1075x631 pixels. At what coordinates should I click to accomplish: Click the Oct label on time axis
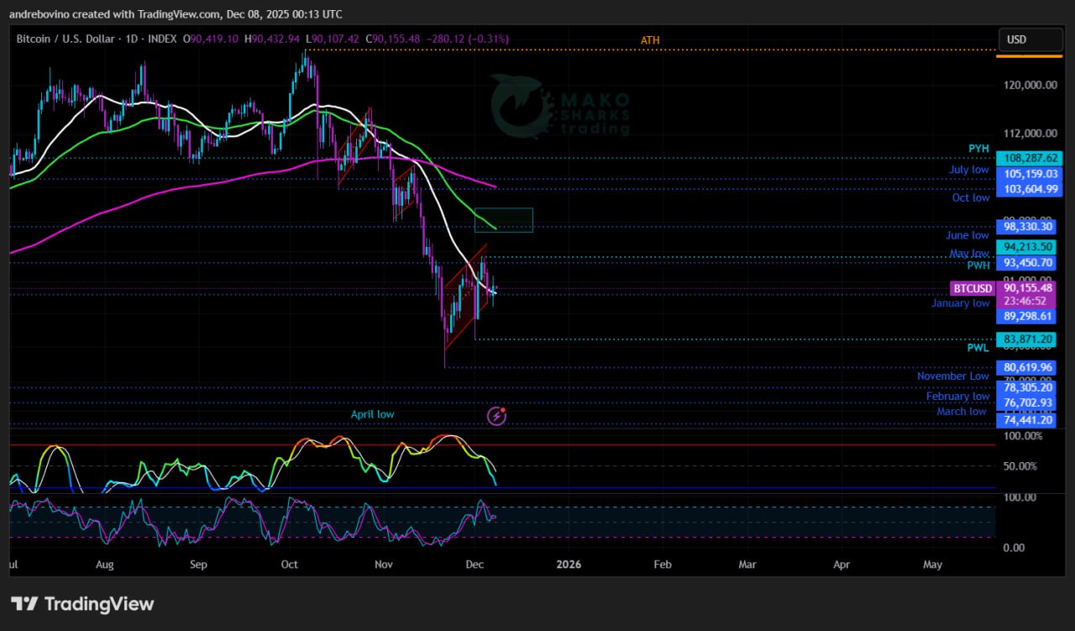290,564
